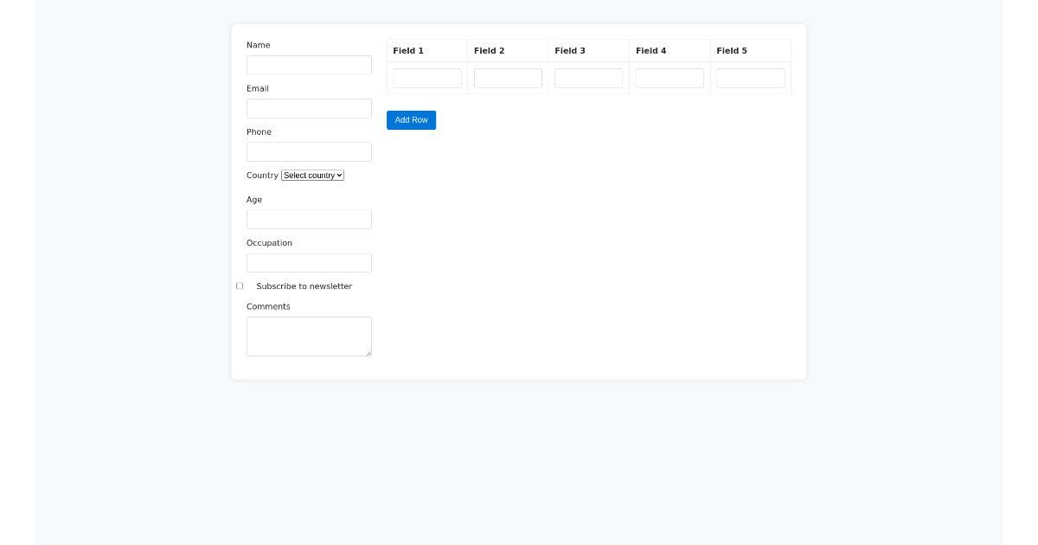Click the Field 5 column header
This screenshot has height=545, width=1038.
[732, 51]
